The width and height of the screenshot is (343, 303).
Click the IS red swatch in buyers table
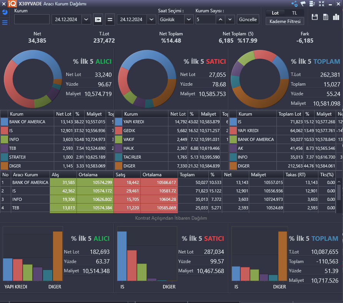4,131
